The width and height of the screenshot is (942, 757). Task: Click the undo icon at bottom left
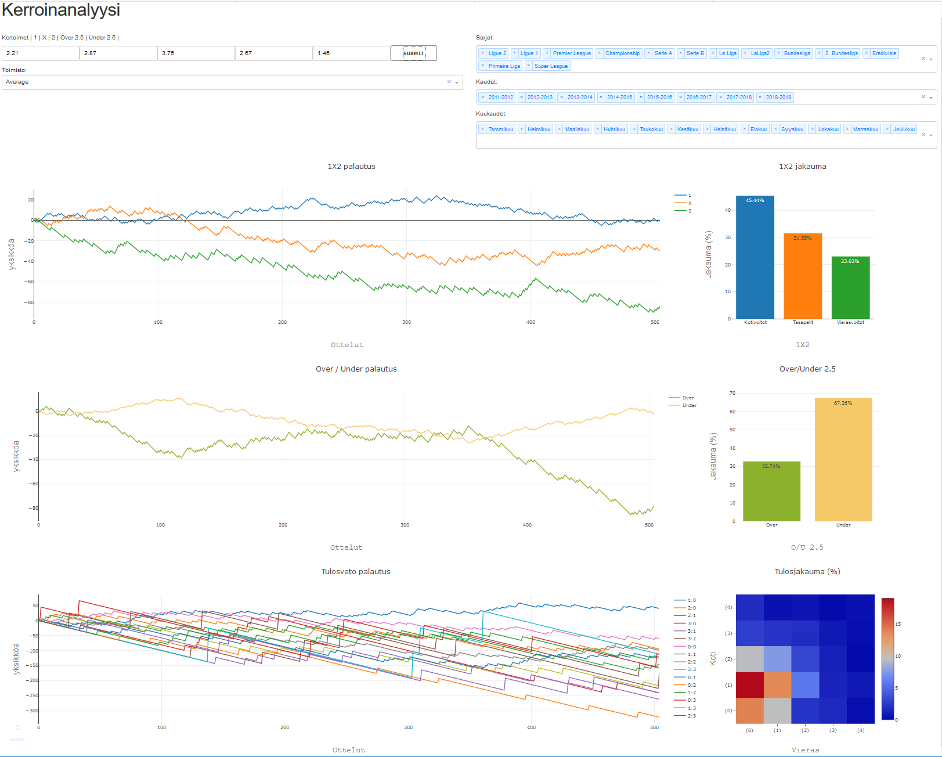(17, 728)
